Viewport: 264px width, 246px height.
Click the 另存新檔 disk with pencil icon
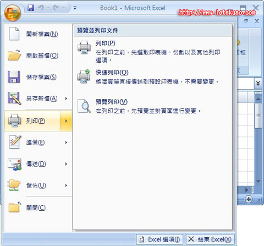pyautogui.click(x=14, y=99)
